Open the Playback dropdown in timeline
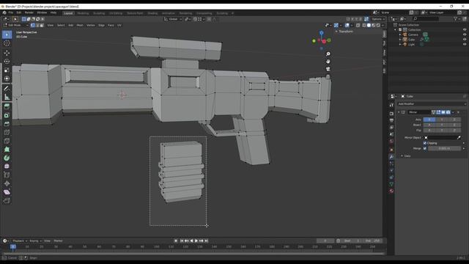Screen dimensions: 469x264 tap(20, 241)
